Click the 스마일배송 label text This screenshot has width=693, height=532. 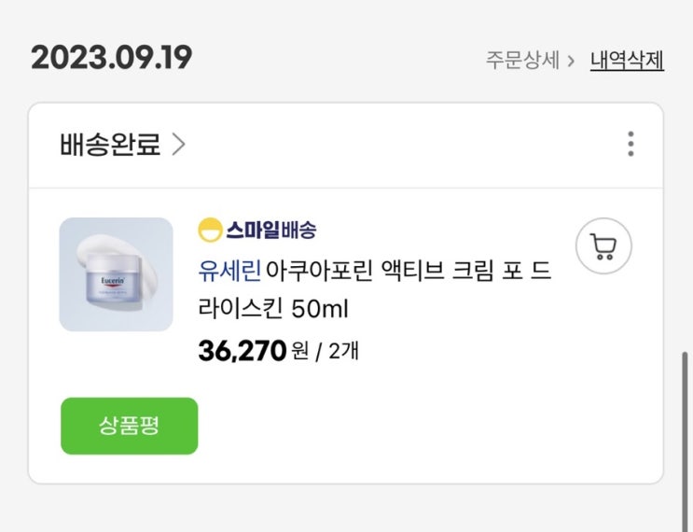[x=270, y=230]
